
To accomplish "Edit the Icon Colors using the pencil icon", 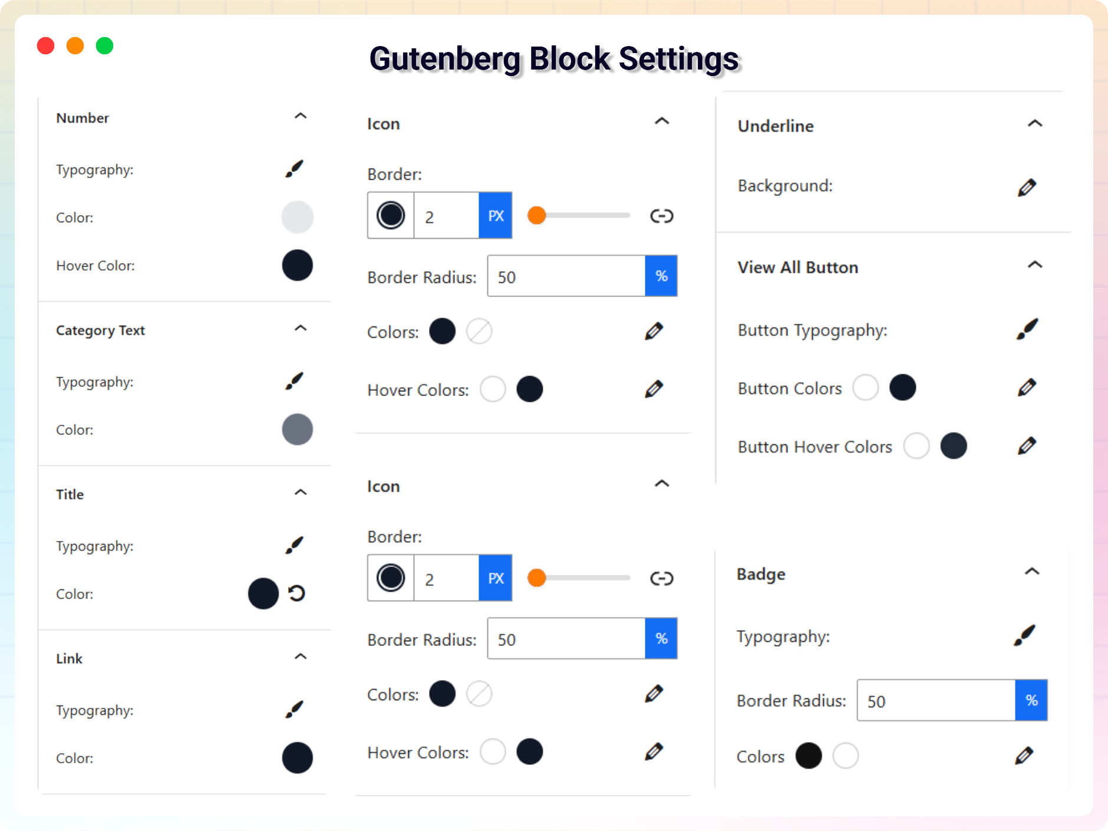I will coord(654,331).
